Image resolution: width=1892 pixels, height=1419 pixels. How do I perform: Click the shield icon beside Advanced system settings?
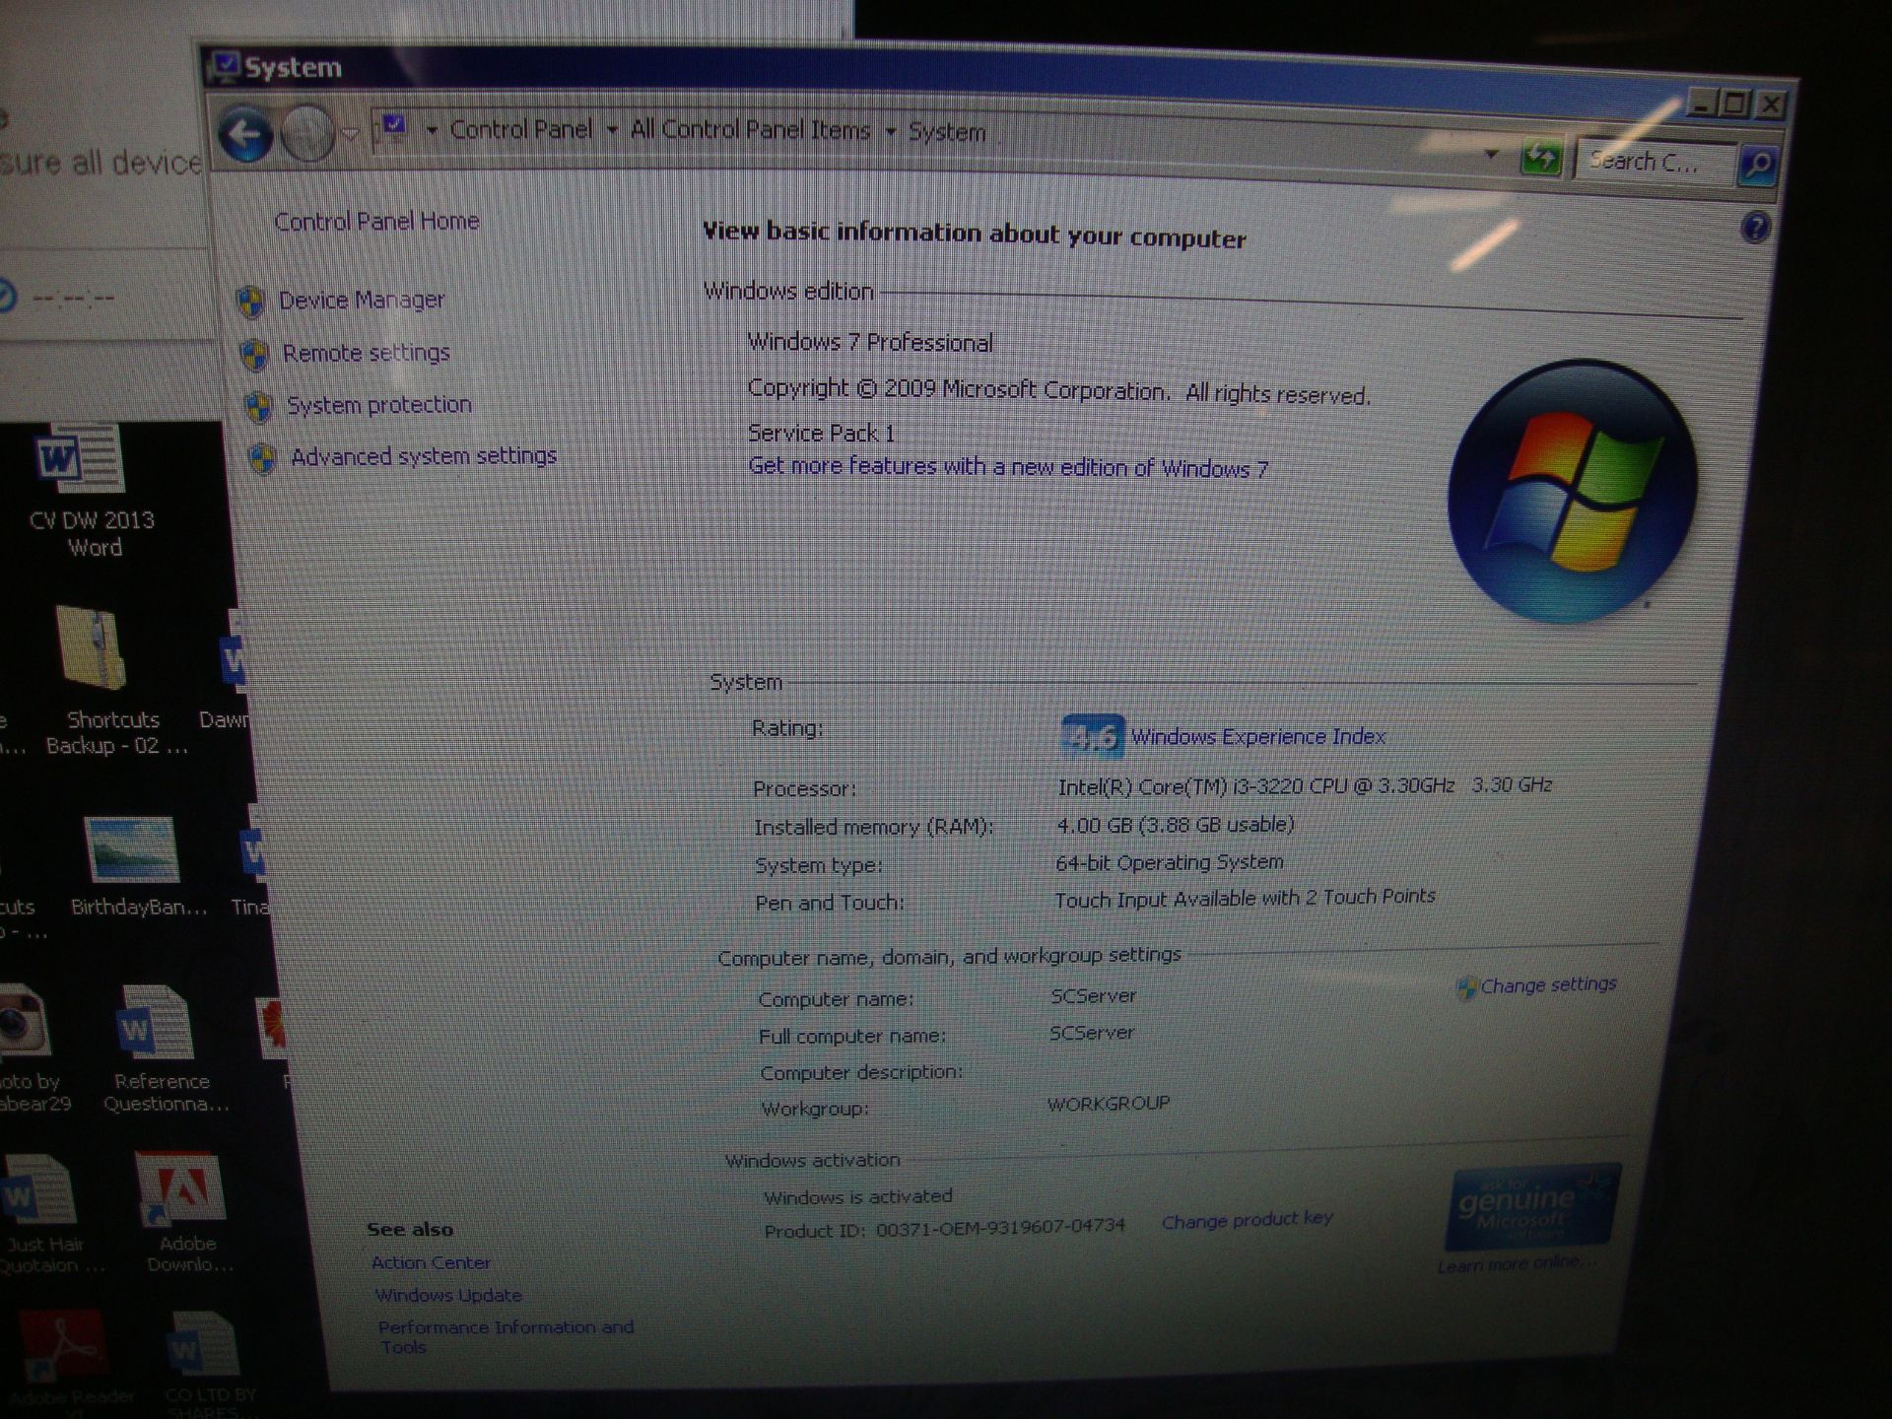pos(262,459)
